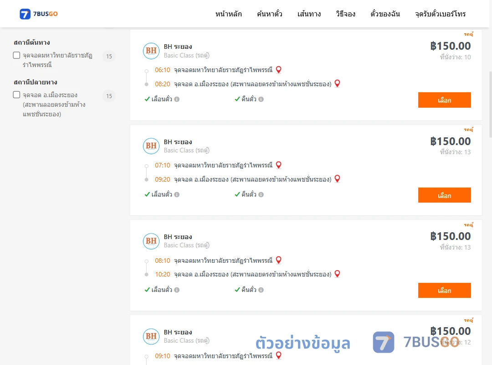
Task: Open map pin for 09:20 arrival stop
Action: 337,179
